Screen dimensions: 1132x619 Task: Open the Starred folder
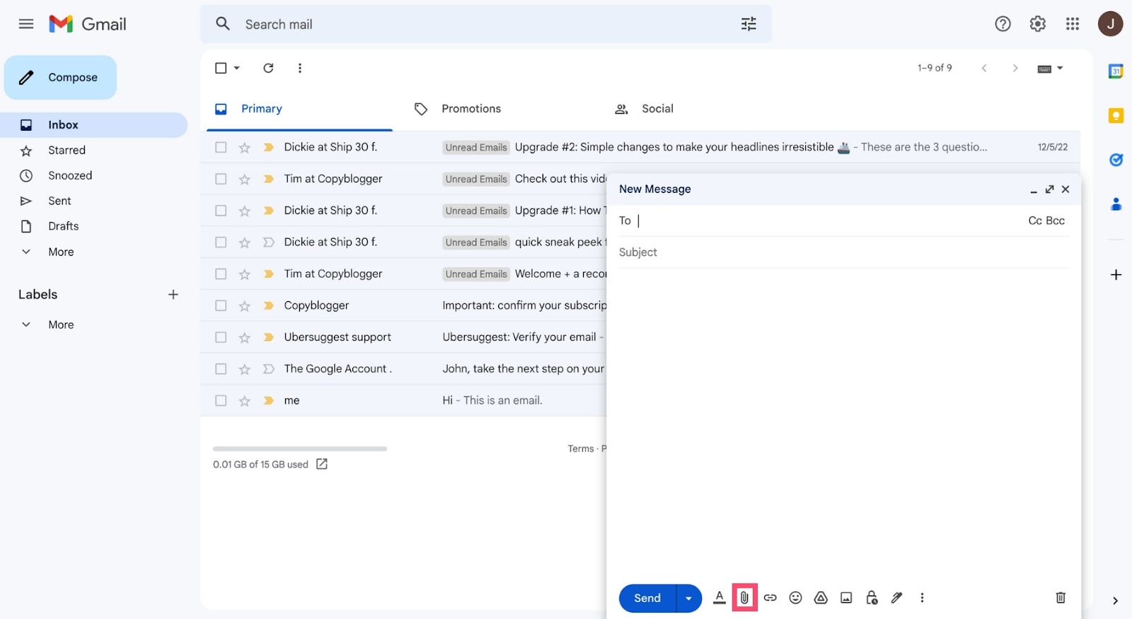[x=67, y=151]
